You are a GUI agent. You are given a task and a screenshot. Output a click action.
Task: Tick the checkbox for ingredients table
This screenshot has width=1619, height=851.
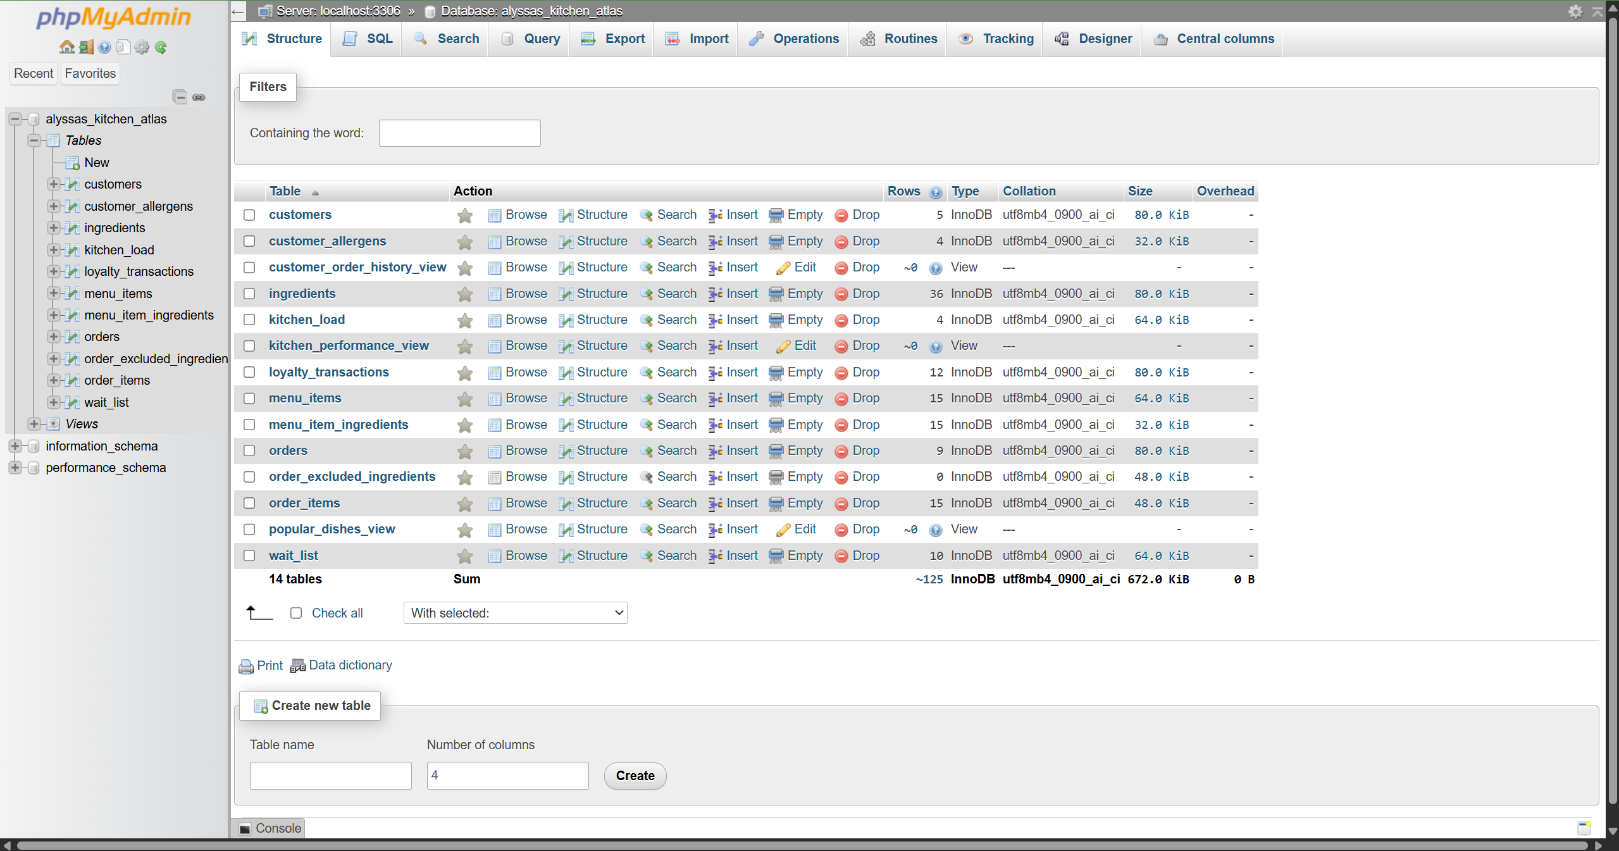(249, 294)
